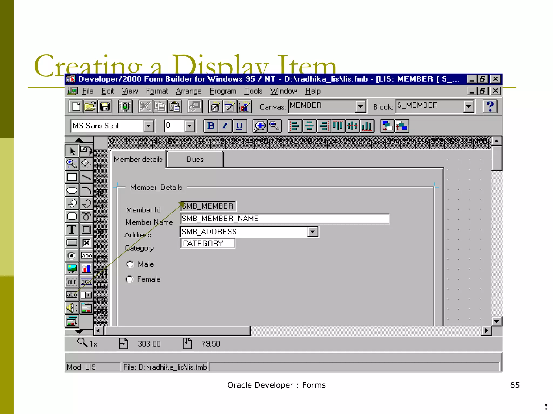Open the File menu
This screenshot has height=414, width=553.
(88, 91)
